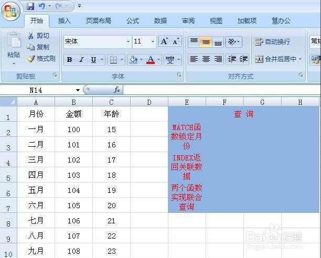
Task: Open the 插入 ribbon tab
Action: [65, 20]
